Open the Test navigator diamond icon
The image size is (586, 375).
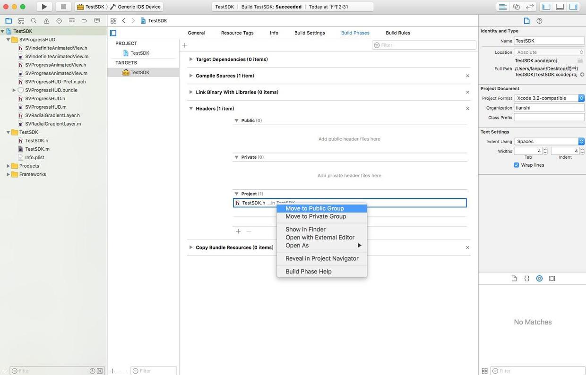pyautogui.click(x=59, y=21)
